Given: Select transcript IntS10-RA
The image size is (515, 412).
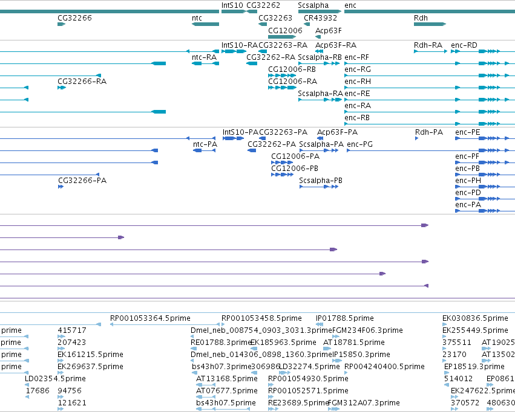Looking at the screenshot, I should pyautogui.click(x=234, y=51).
